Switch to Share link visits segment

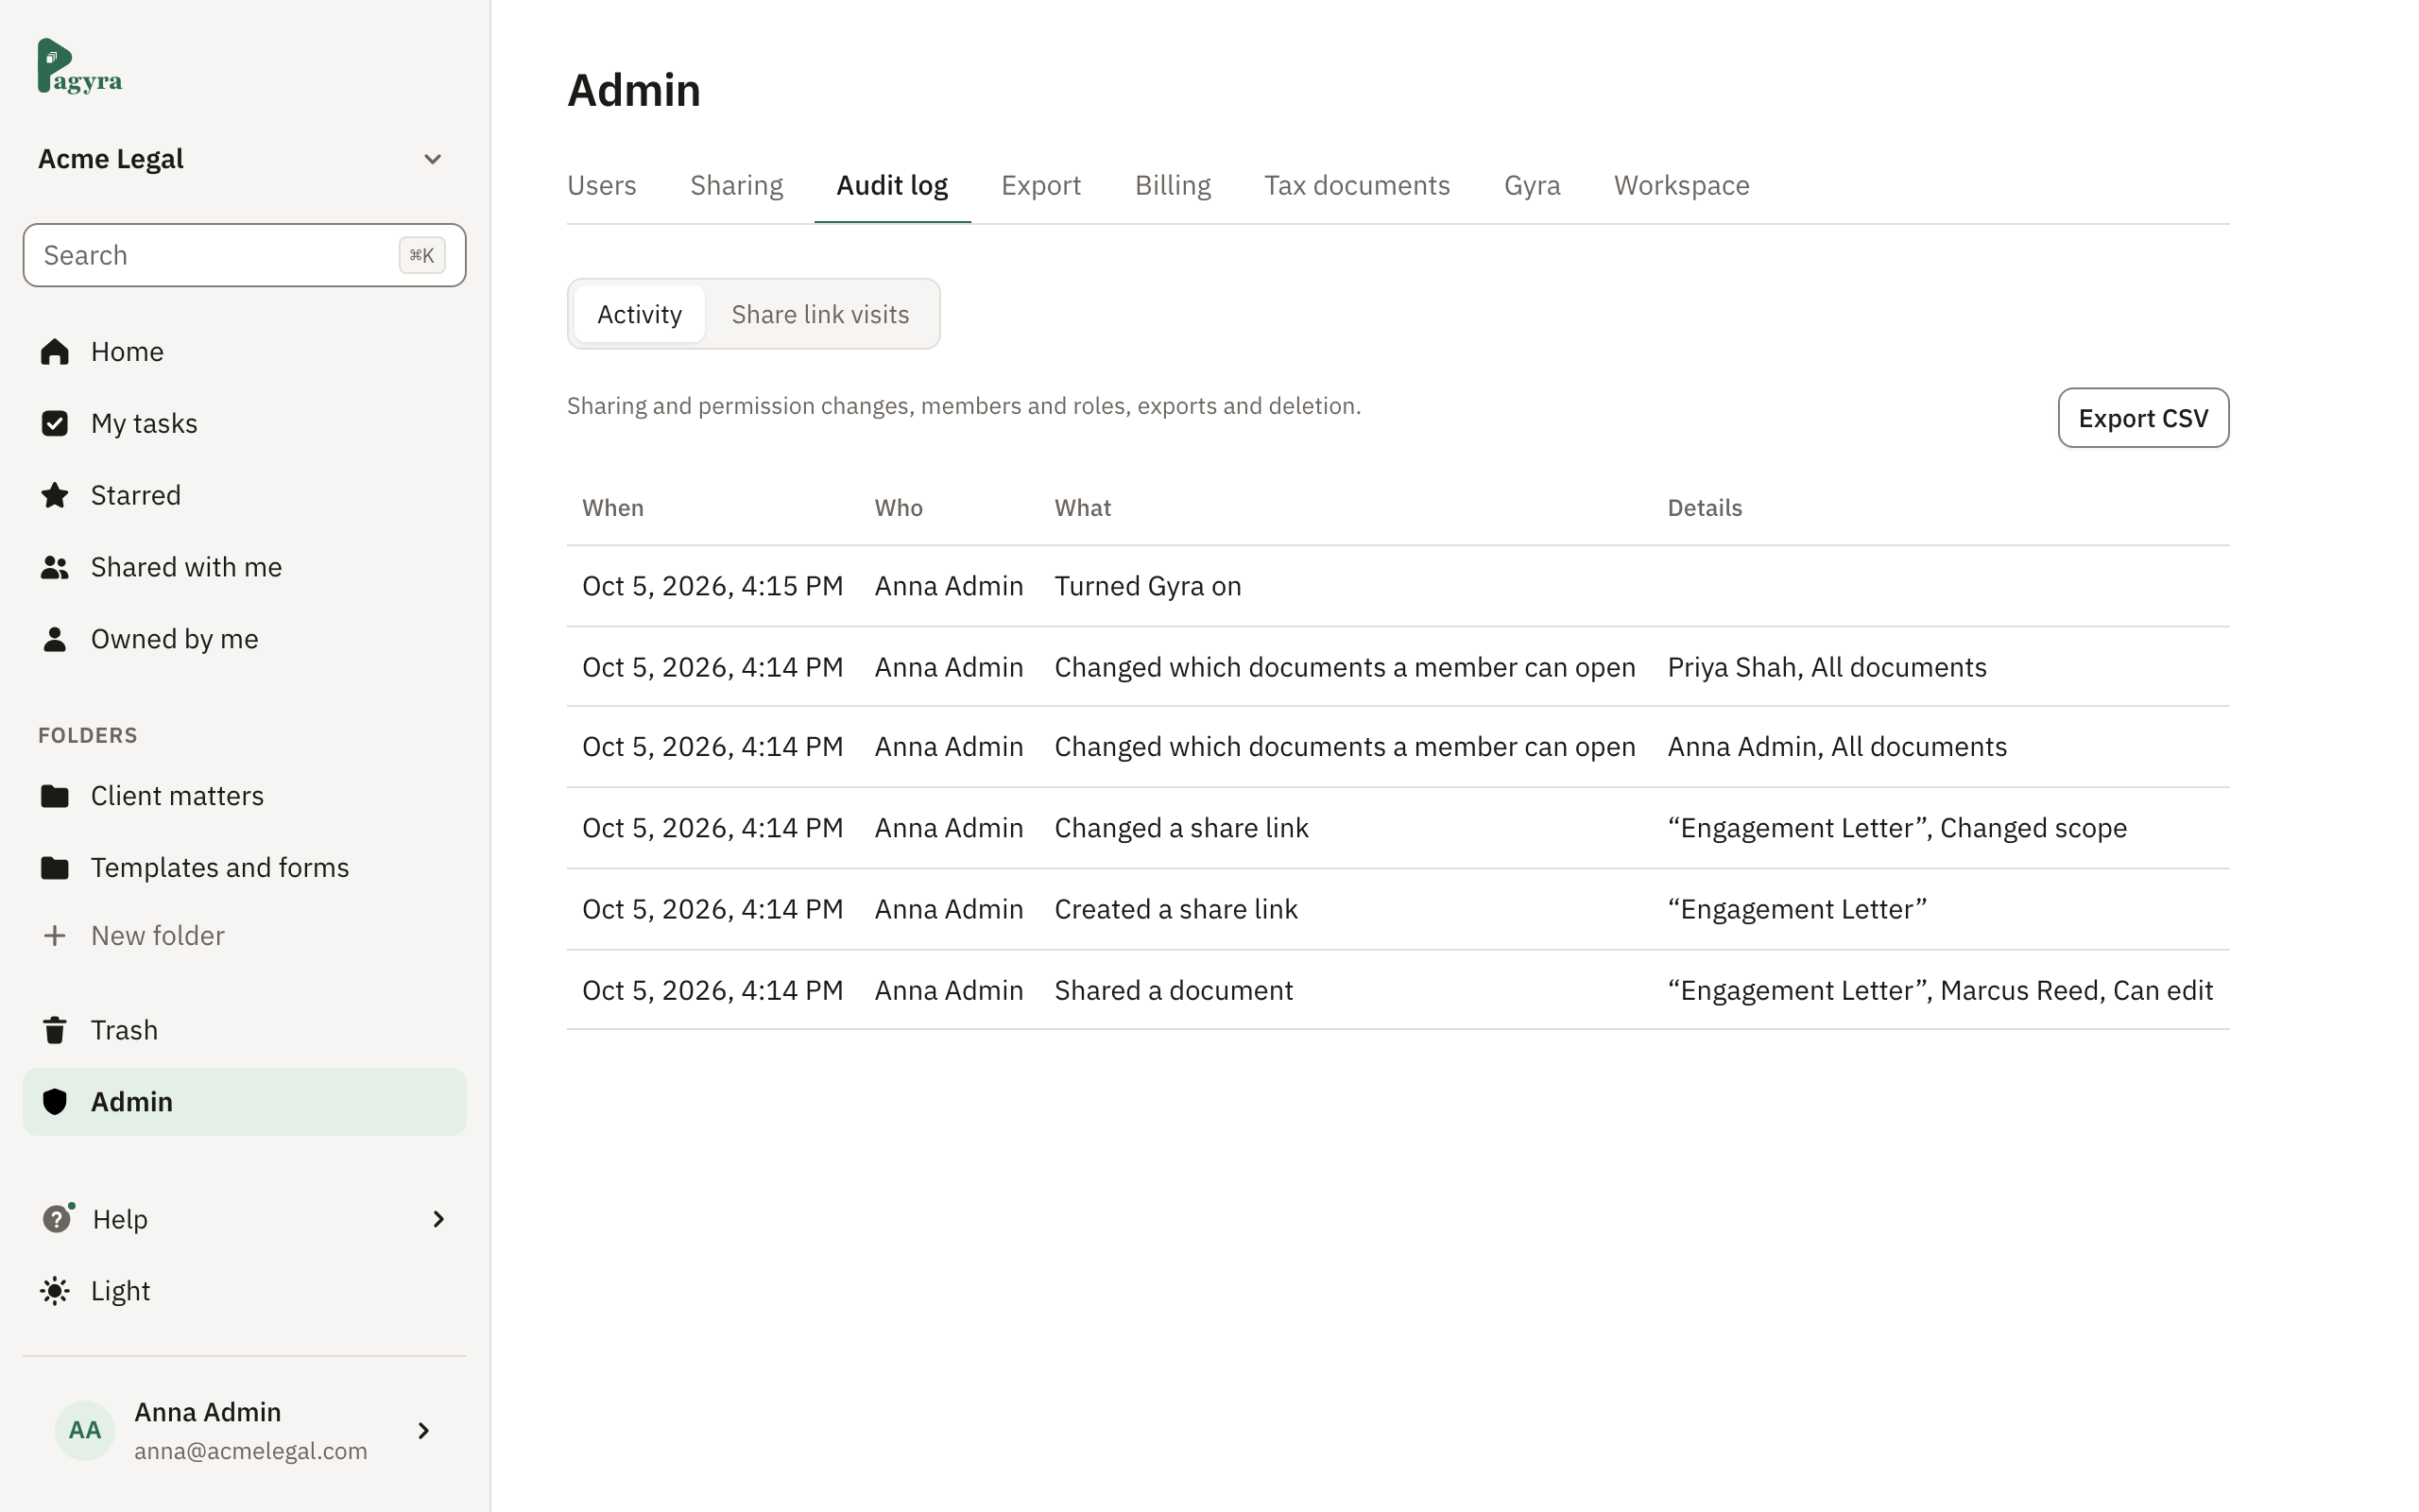819,314
